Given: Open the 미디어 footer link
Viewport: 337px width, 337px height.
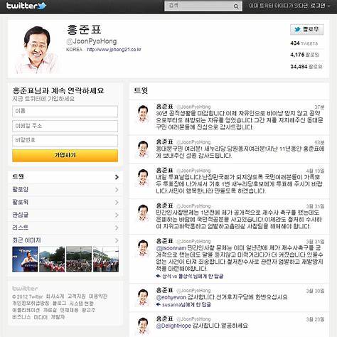Looking at the screenshot, I should click(x=41, y=317).
